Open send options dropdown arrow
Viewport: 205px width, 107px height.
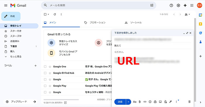[128, 102]
